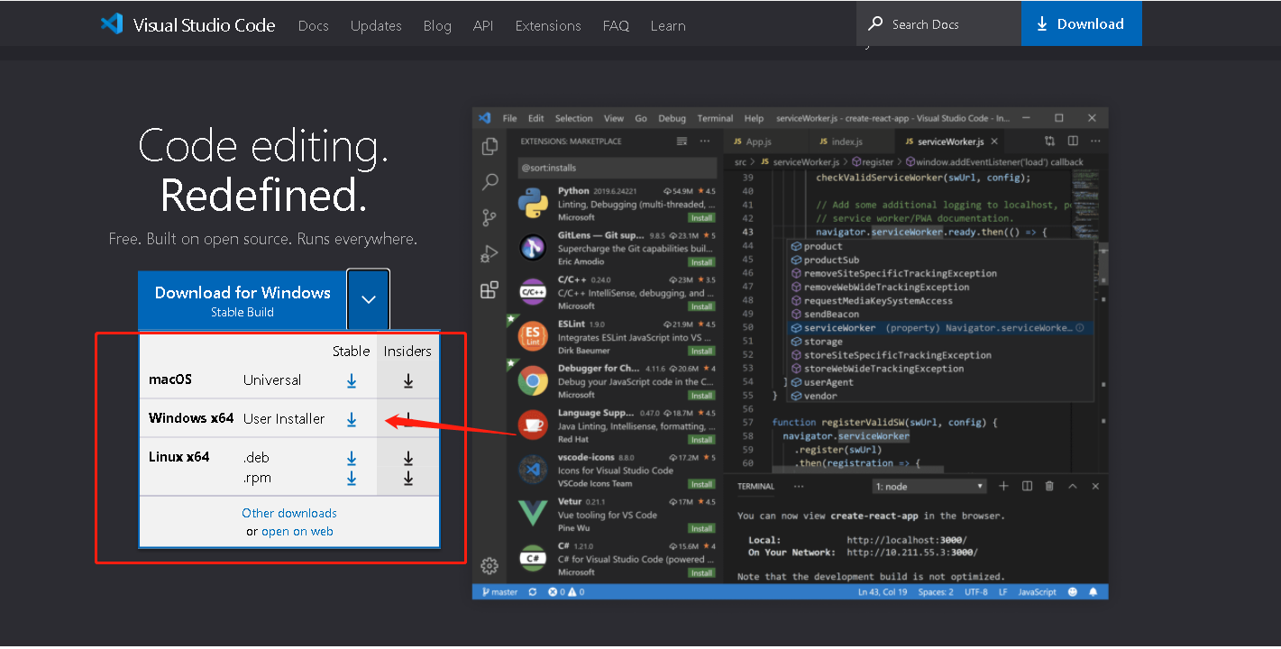Open File menu in editor screenshot
Screen dimensions: 1281x649
tap(509, 118)
